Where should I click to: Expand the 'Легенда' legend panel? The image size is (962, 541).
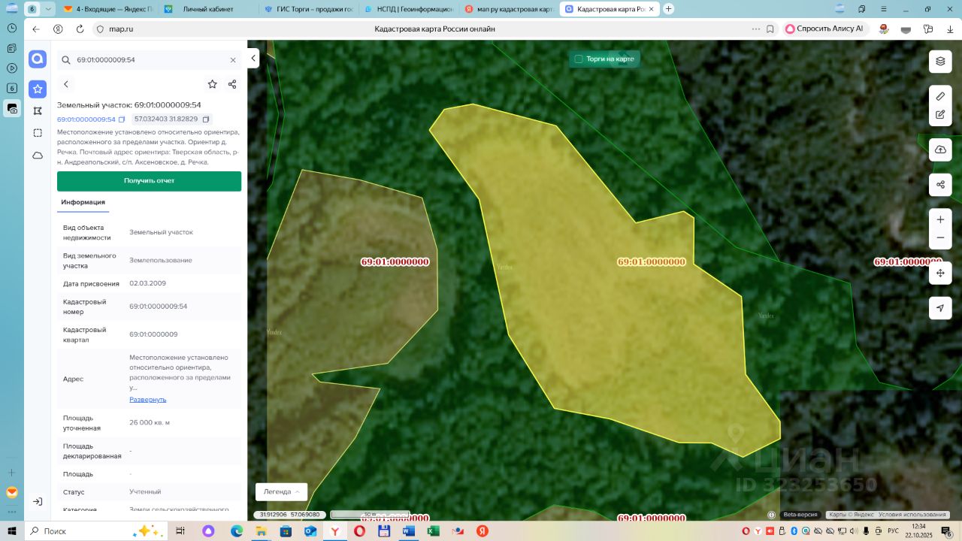[x=281, y=491]
